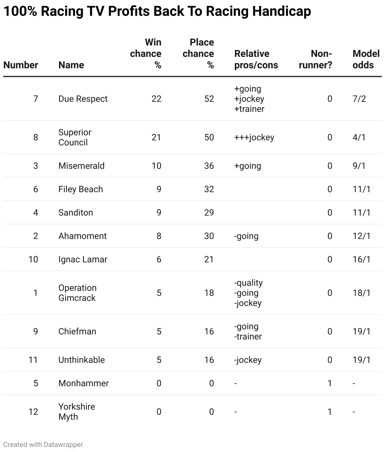Viewport: 385px width, 452px height.
Task: Click the 'Name' column header
Action: point(71,65)
